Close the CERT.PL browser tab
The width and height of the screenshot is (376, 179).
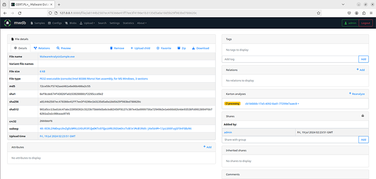click(51, 5)
